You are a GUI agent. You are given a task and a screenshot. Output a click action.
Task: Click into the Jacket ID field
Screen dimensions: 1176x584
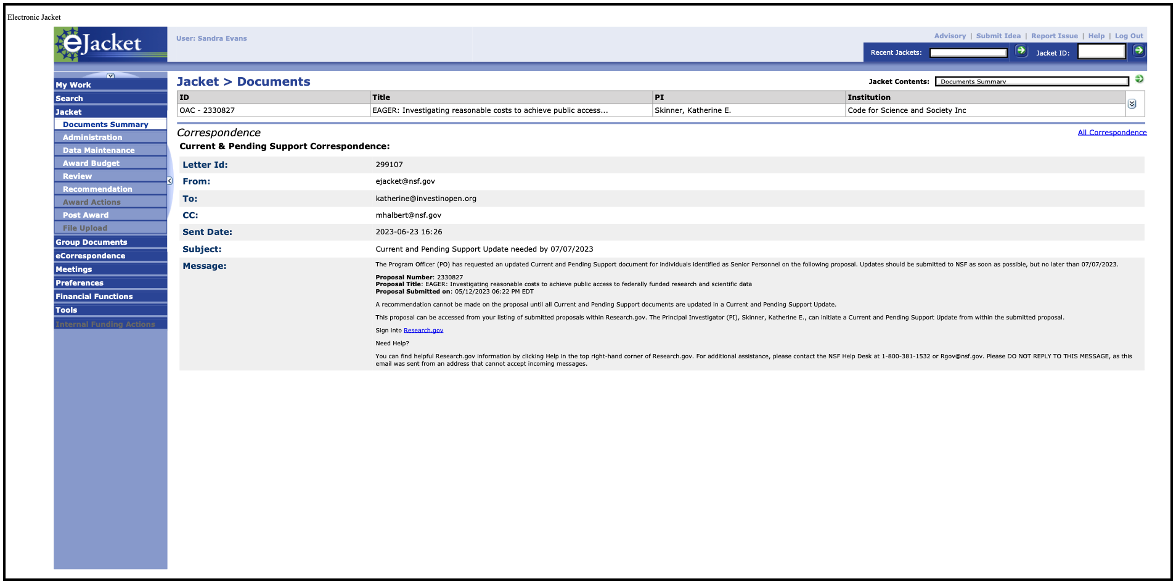coord(1101,52)
